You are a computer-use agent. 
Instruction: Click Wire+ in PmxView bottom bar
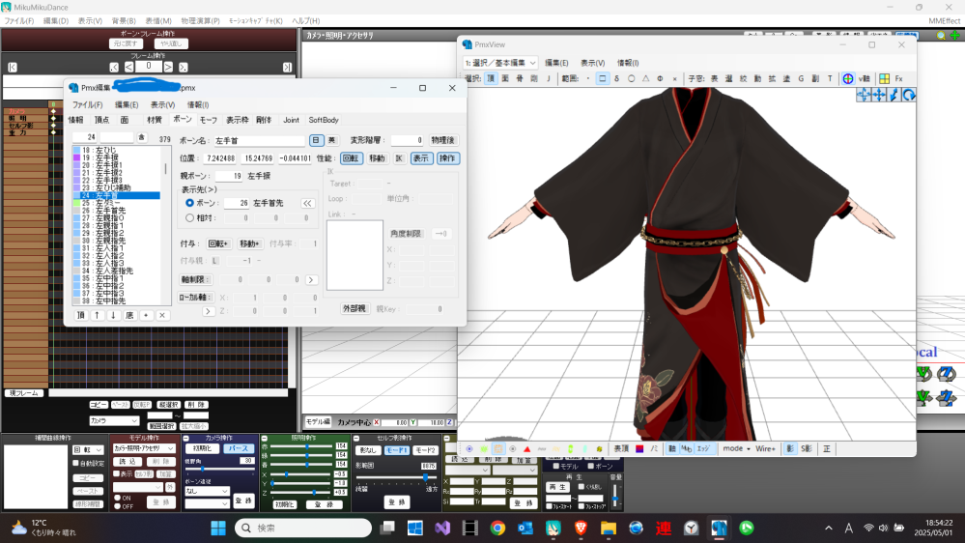[766, 449]
